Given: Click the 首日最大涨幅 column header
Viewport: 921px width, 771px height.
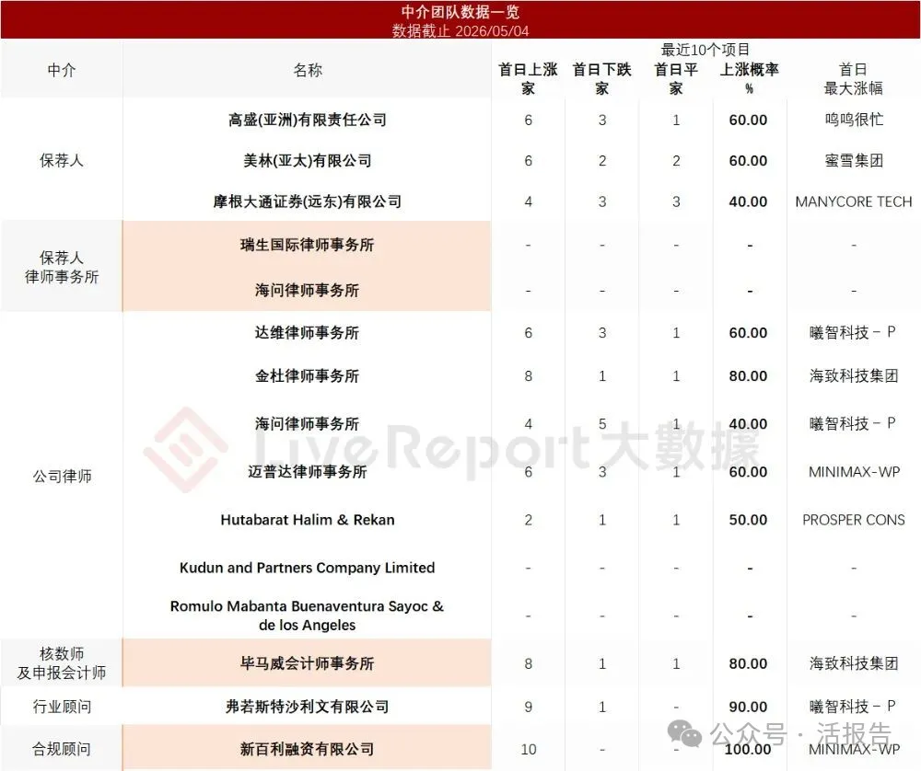Looking at the screenshot, I should (x=854, y=78).
